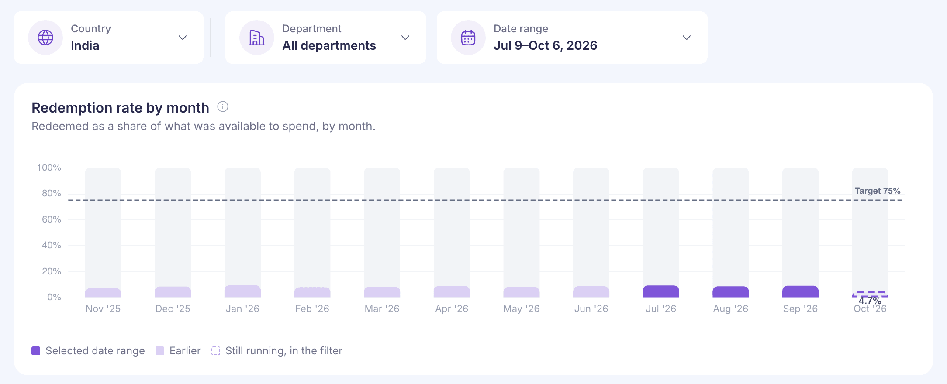Image resolution: width=947 pixels, height=384 pixels.
Task: Click the 'Dec '25' axis label
Action: (173, 309)
